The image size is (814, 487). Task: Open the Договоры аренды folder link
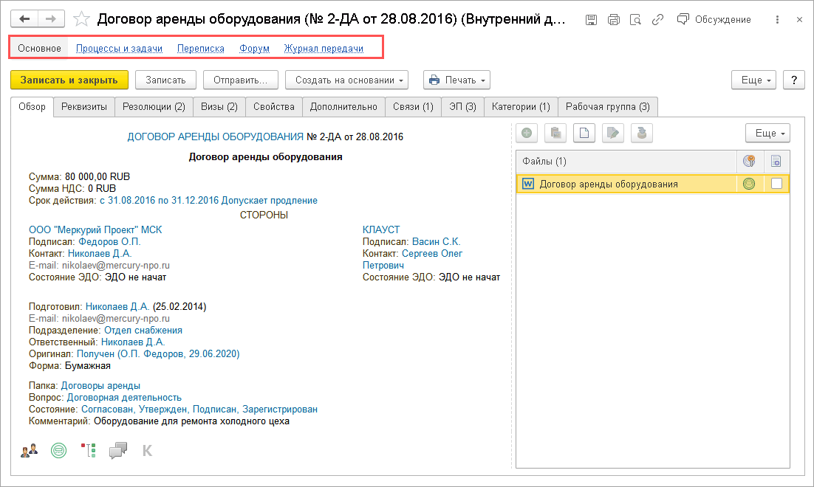coord(100,384)
